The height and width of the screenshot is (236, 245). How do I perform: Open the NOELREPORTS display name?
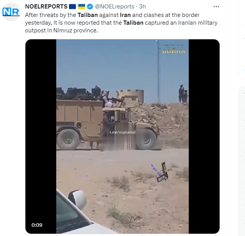click(46, 7)
